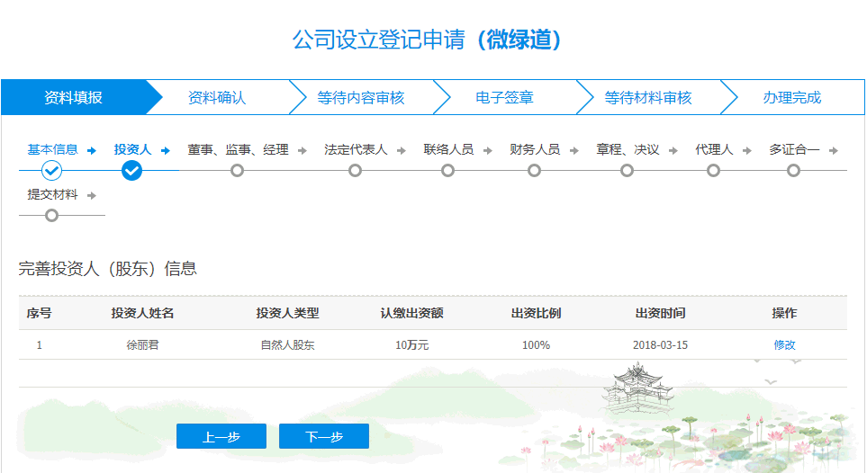Click the arrow icon after 联络人员
This screenshot has height=473, width=867.
488,150
